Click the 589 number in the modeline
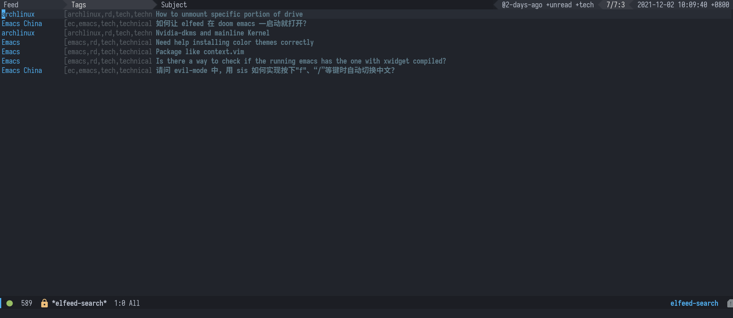The image size is (733, 318). click(x=27, y=303)
